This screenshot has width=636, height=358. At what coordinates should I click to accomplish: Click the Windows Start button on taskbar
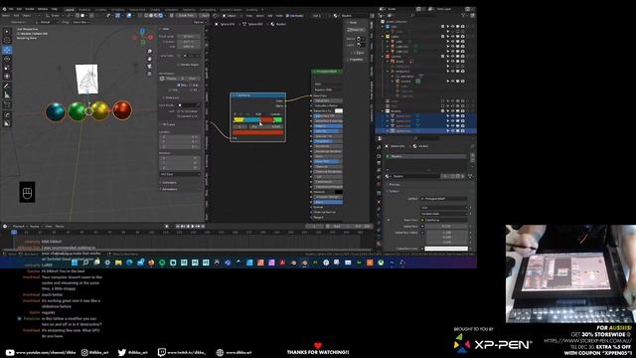click(x=75, y=263)
